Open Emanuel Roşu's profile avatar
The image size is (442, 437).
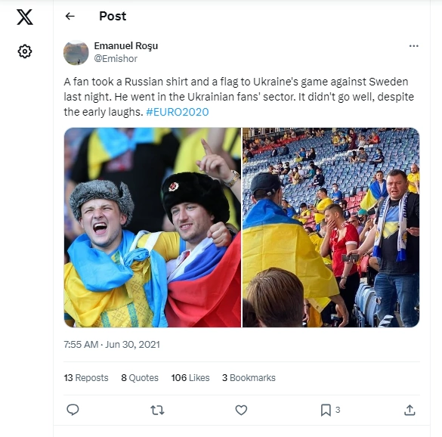tap(76, 53)
